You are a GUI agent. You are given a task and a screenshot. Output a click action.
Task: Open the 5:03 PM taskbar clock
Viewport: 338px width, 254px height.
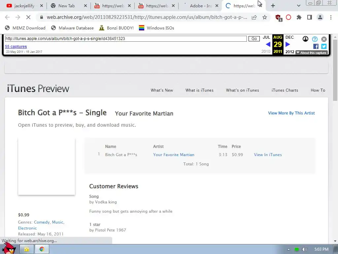click(321, 249)
